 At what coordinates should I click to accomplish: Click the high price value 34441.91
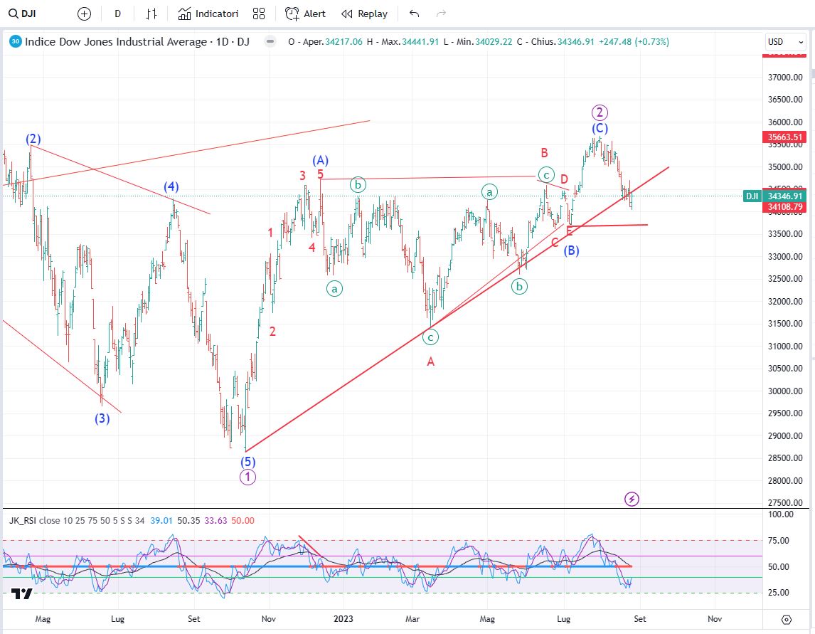click(420, 41)
